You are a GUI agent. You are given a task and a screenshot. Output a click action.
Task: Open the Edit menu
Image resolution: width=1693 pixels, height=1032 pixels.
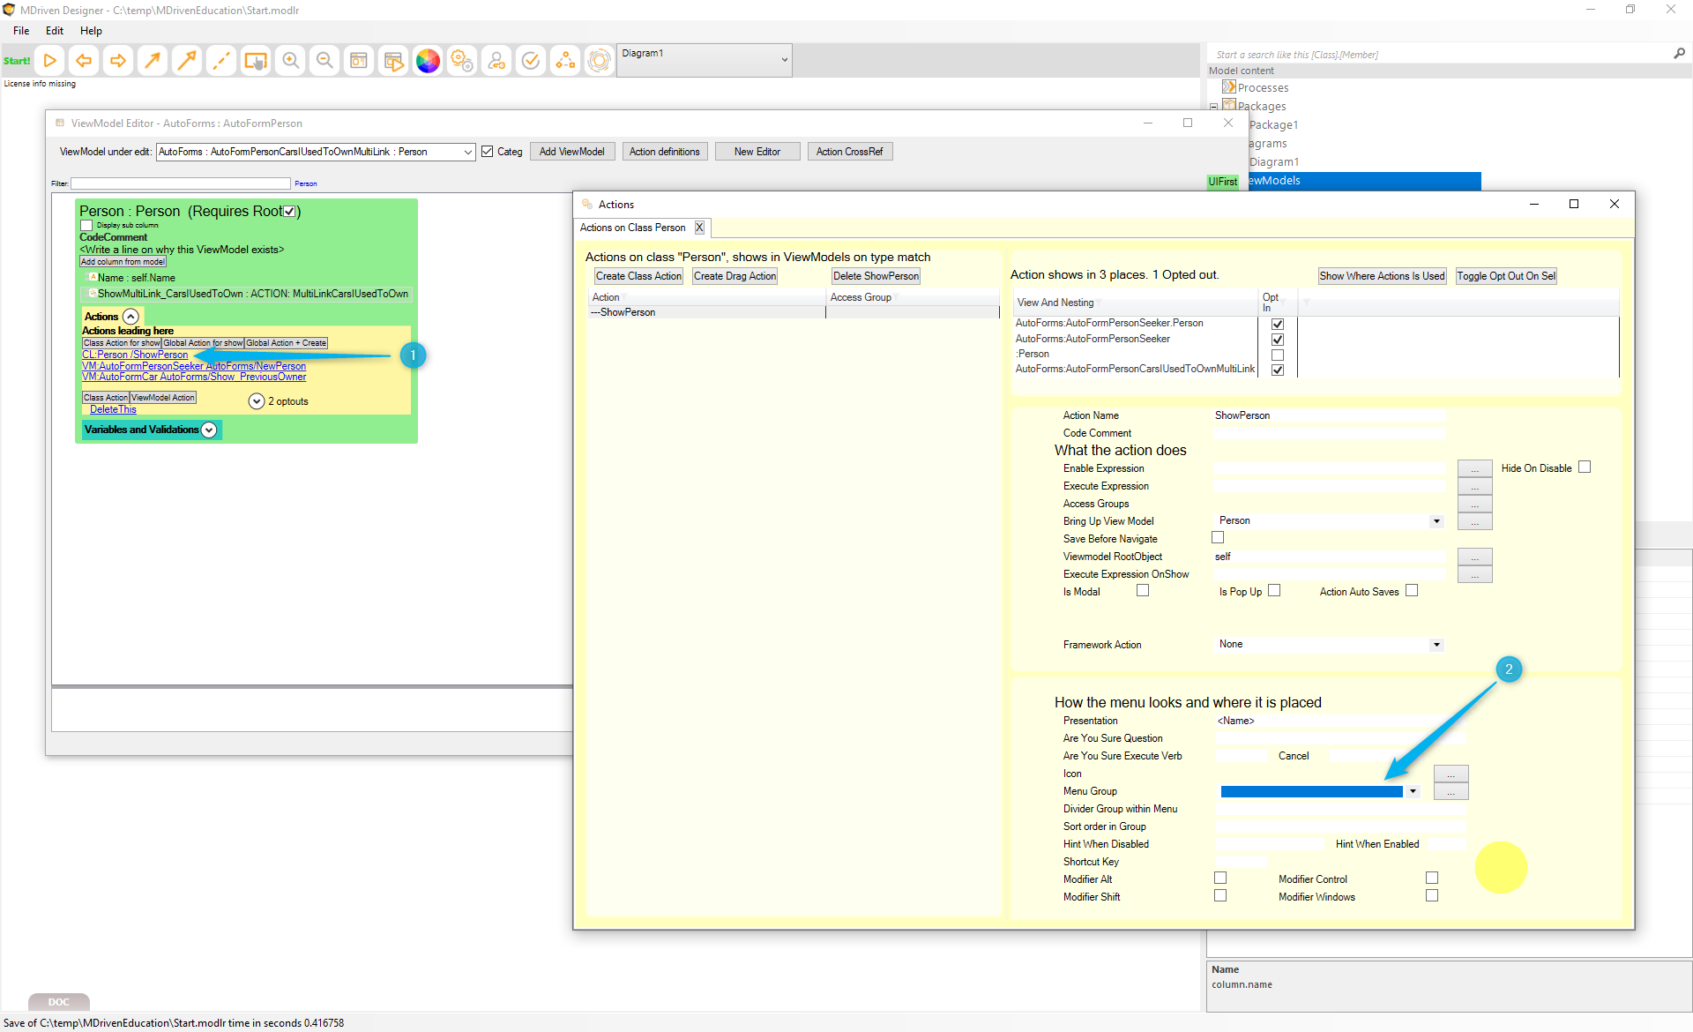click(x=55, y=31)
